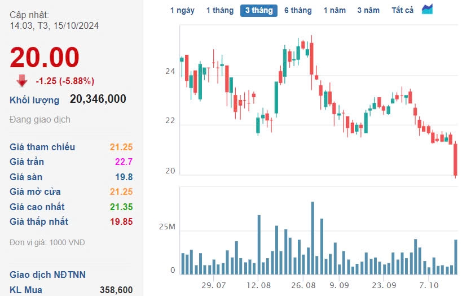The width and height of the screenshot is (471, 296).
Task: Select the Tất cả range tab
Action: tap(403, 11)
